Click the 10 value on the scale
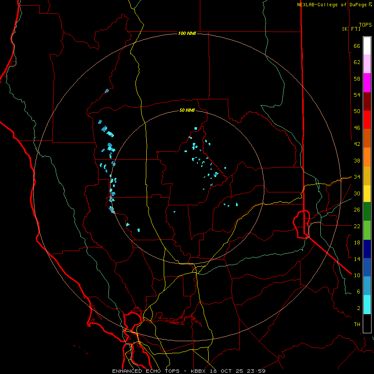 (357, 275)
